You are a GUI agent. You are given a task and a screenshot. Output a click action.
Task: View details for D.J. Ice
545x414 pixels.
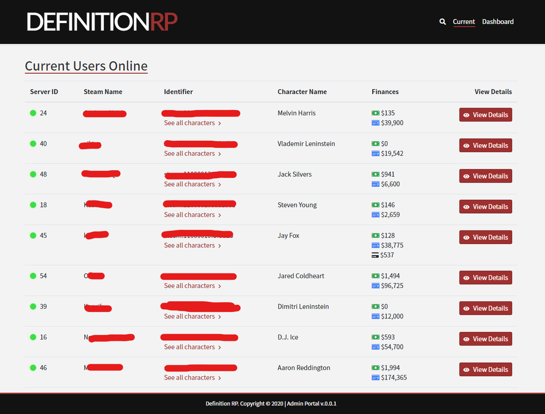[486, 339]
